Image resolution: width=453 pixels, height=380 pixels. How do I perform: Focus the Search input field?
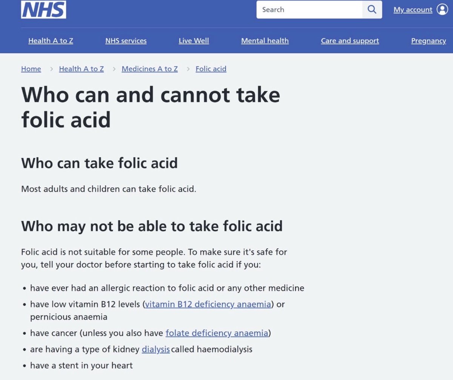click(310, 9)
